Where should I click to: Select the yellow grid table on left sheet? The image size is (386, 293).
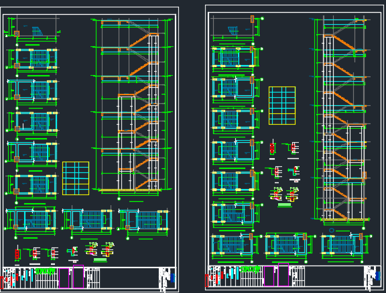(76, 178)
